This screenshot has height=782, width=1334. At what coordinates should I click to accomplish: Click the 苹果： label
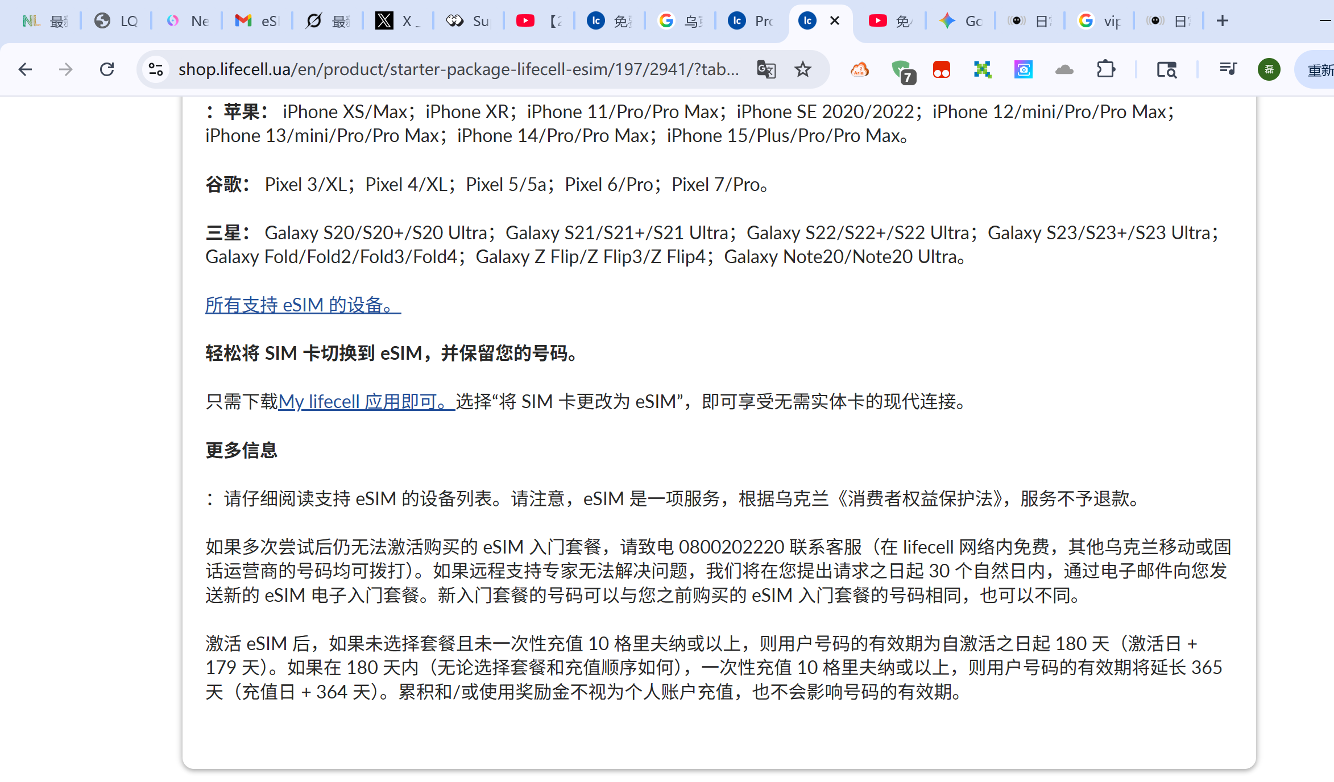click(x=246, y=112)
